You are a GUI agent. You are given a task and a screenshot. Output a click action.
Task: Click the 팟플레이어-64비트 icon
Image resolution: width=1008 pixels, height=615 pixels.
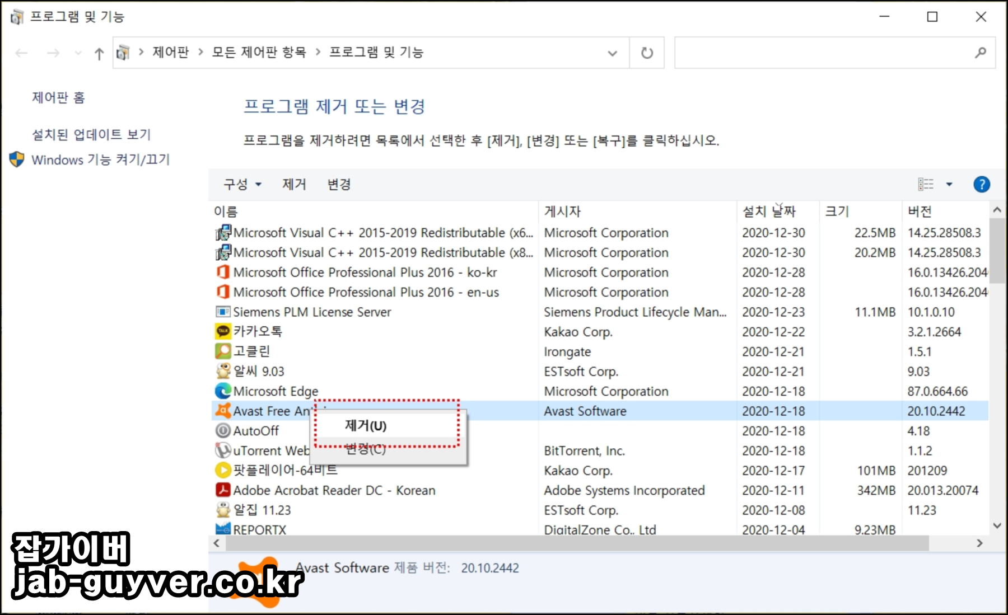pos(223,470)
